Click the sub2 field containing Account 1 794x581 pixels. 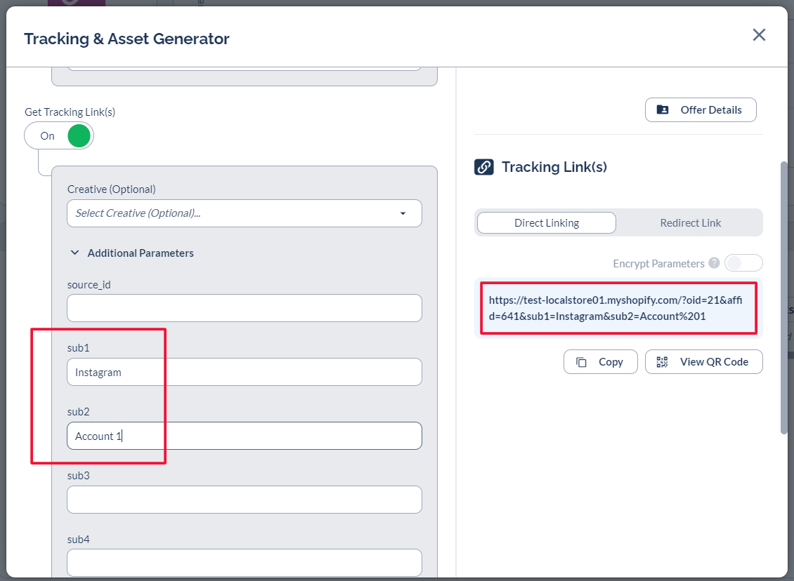coord(245,436)
